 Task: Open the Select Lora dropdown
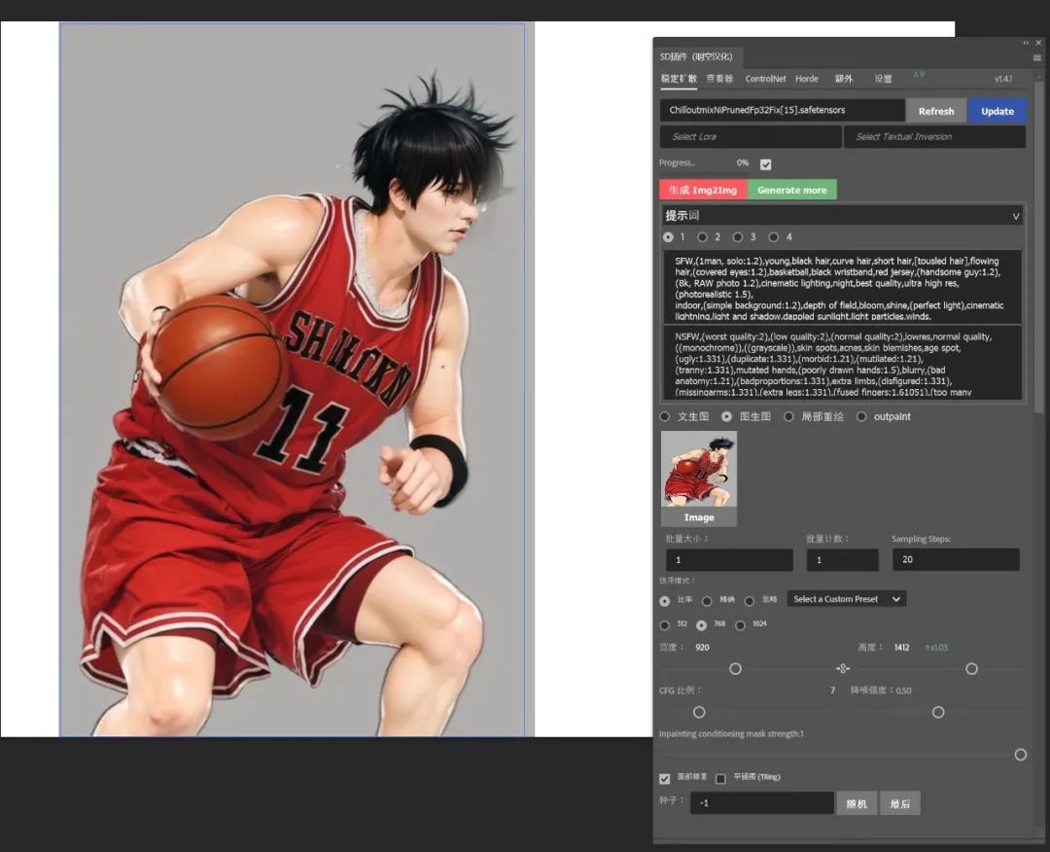(x=751, y=136)
